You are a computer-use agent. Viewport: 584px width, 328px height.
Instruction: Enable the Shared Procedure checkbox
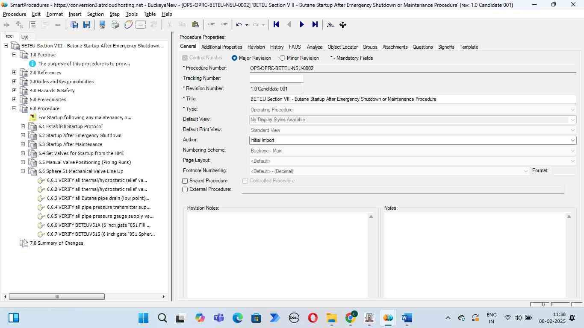click(185, 181)
